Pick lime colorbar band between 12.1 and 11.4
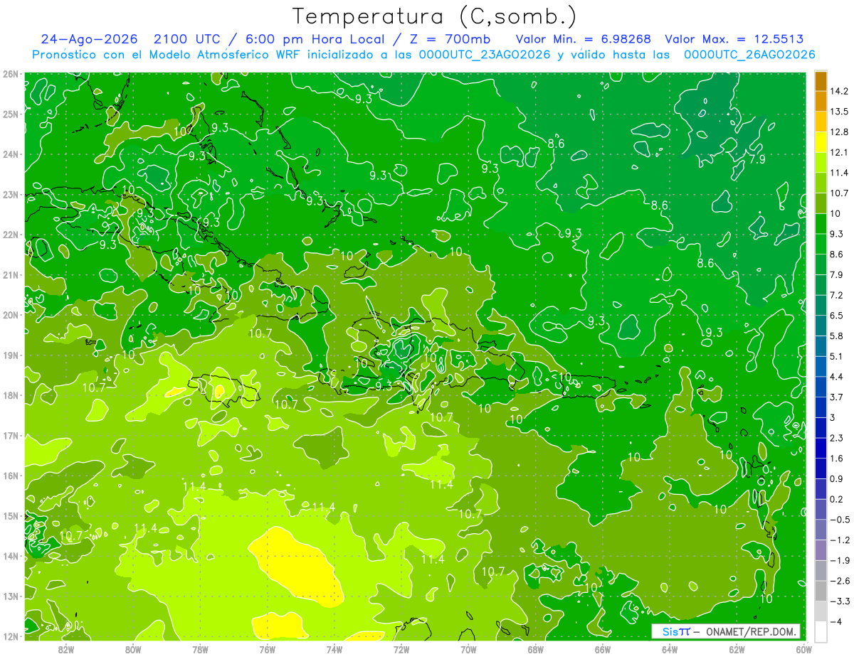The image size is (854, 659). (820, 163)
